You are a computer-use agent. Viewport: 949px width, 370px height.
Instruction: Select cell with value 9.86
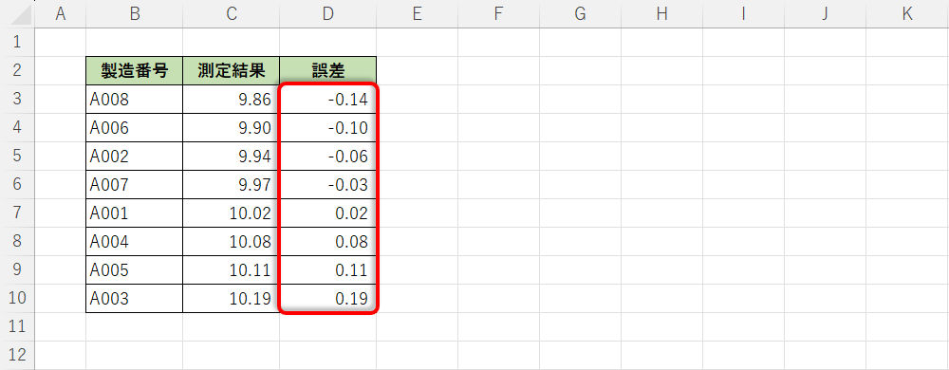pos(232,100)
